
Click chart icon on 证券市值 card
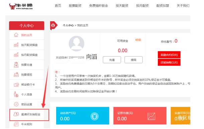click(151, 116)
